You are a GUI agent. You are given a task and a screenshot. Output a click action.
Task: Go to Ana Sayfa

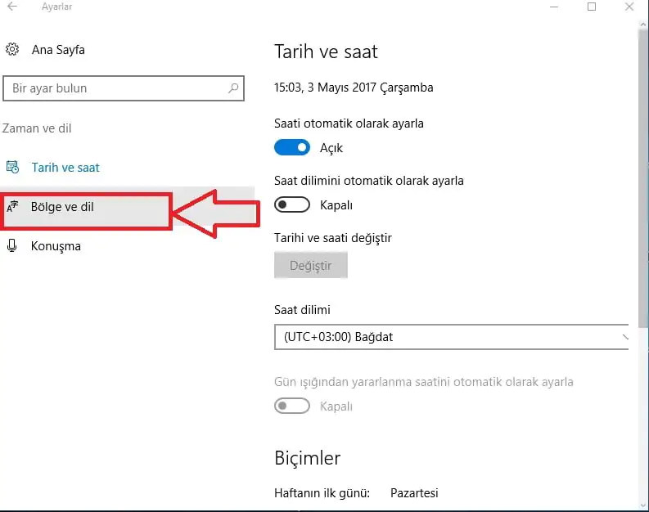coord(58,50)
